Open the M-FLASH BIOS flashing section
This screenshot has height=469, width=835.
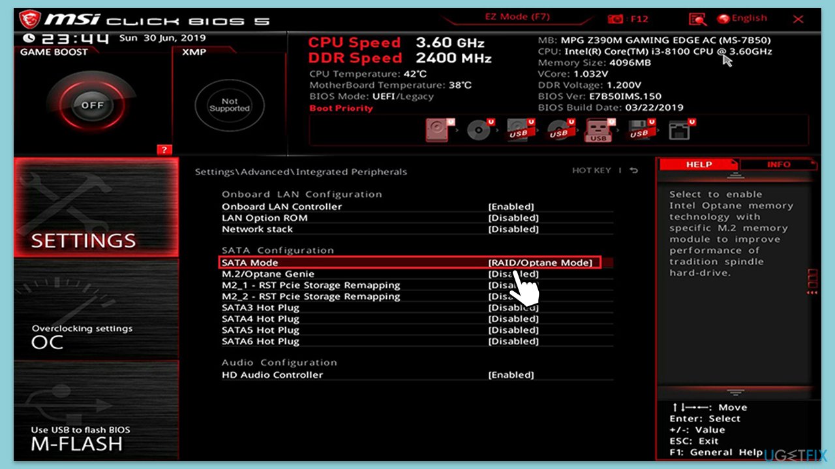coord(96,410)
